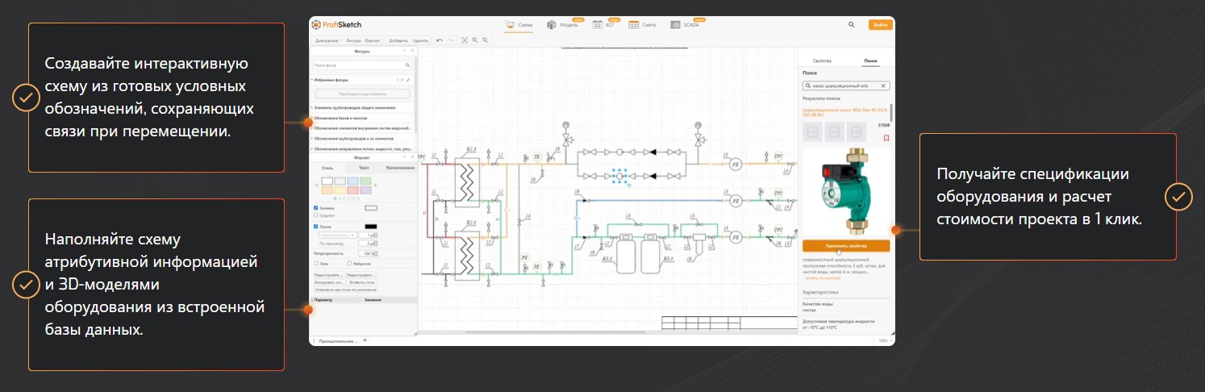The image size is (1205, 392).
Task: Click the zoom in magnifier icon
Action: 475,40
